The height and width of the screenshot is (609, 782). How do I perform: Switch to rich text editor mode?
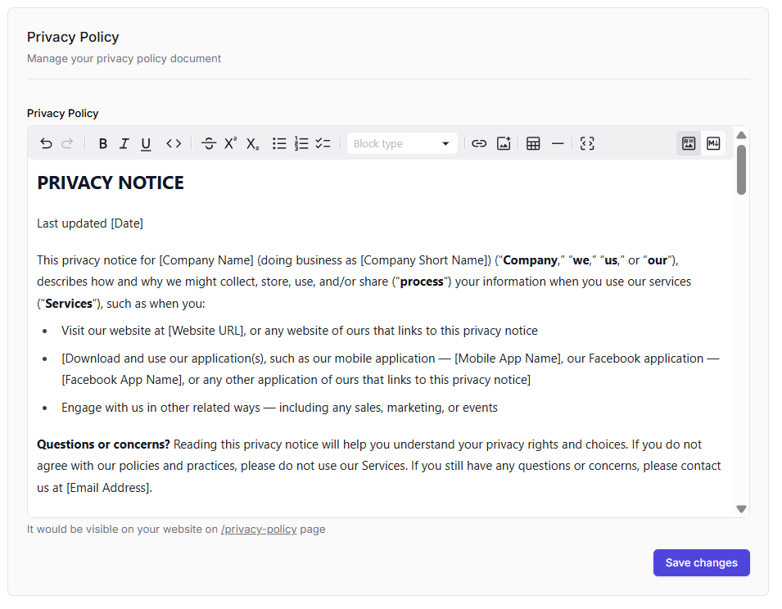[x=689, y=143]
